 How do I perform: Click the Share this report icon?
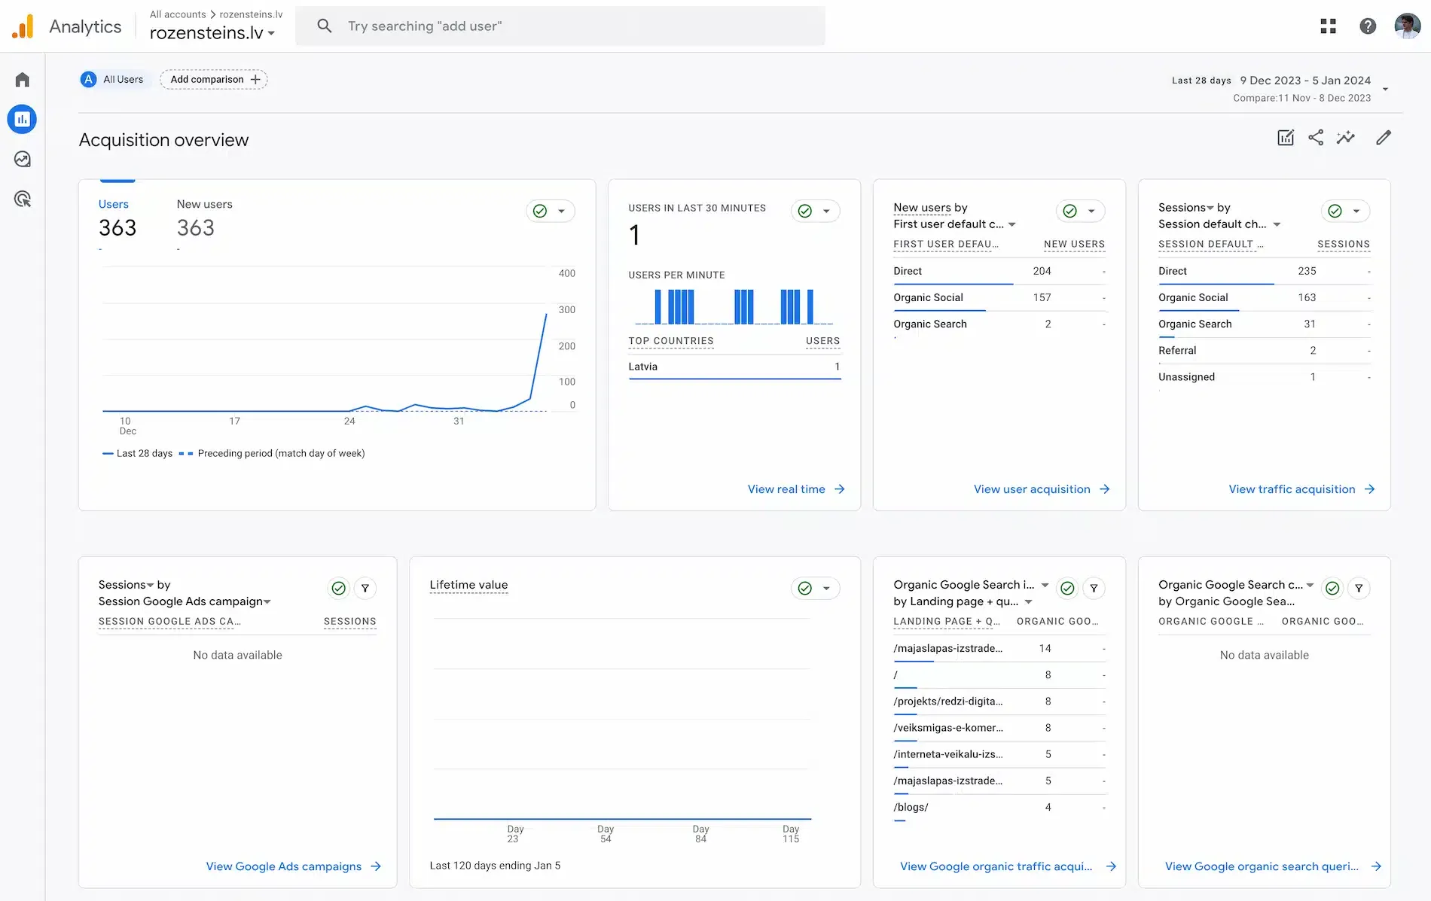pyautogui.click(x=1316, y=138)
